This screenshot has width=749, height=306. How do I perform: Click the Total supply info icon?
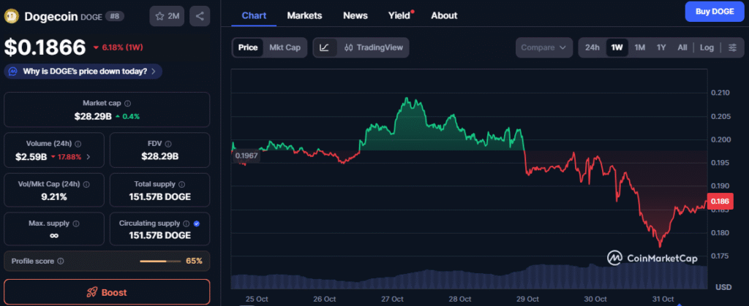[x=176, y=185]
